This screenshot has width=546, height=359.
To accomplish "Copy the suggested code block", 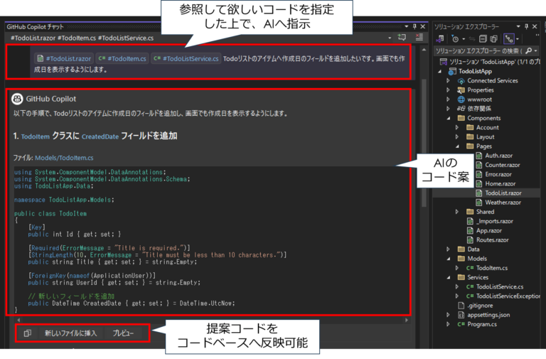I will pos(28,333).
